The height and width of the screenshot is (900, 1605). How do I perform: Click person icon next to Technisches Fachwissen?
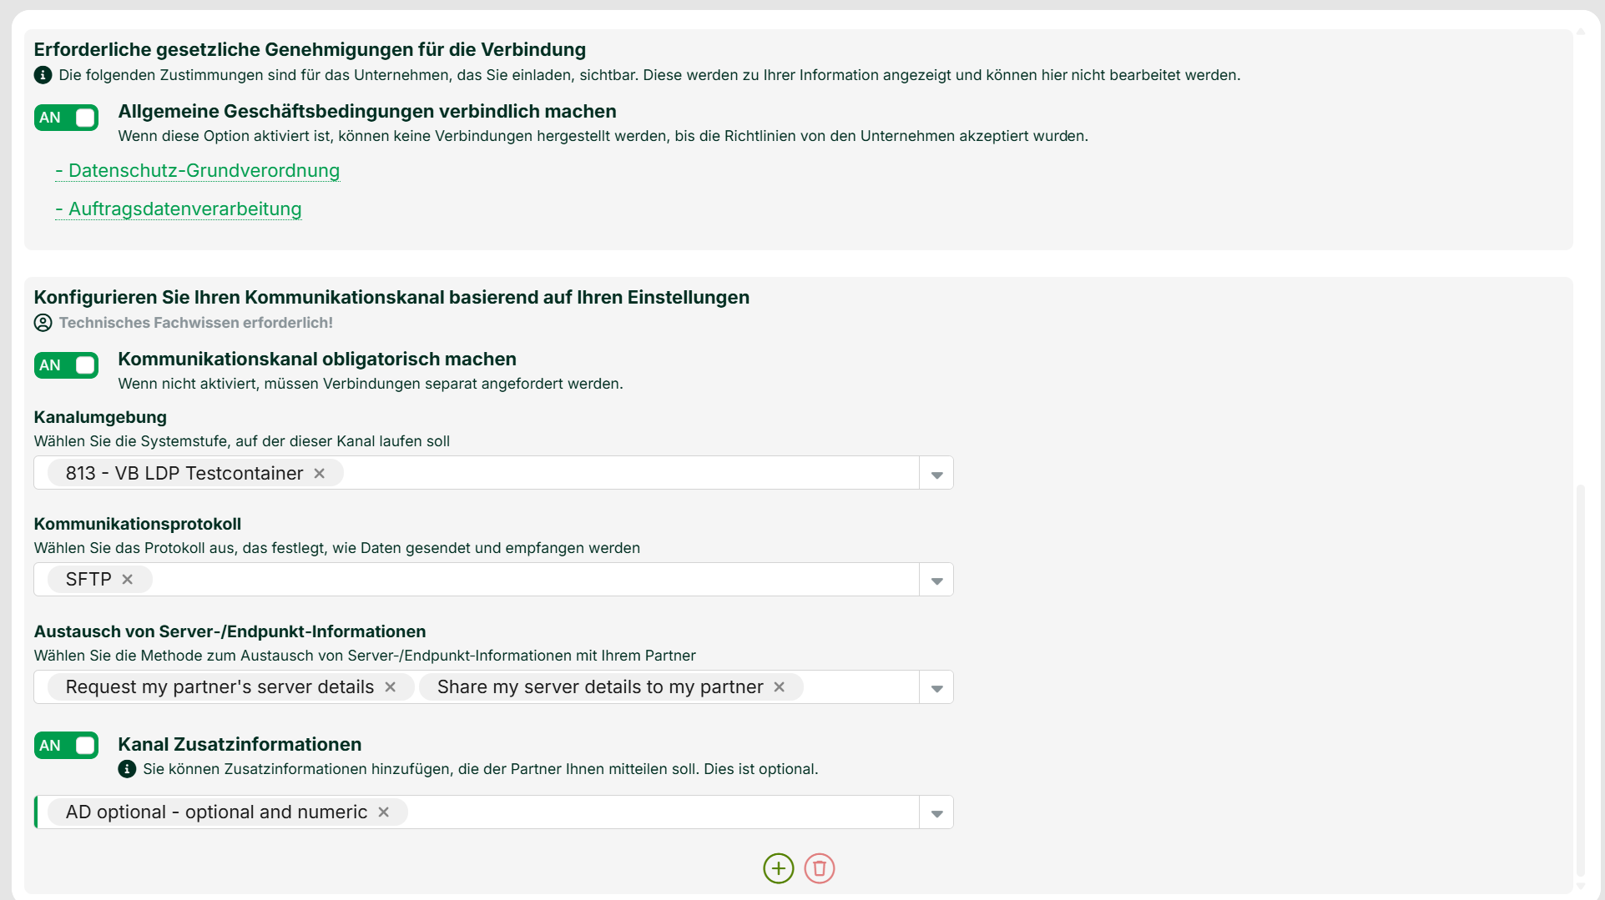click(43, 323)
